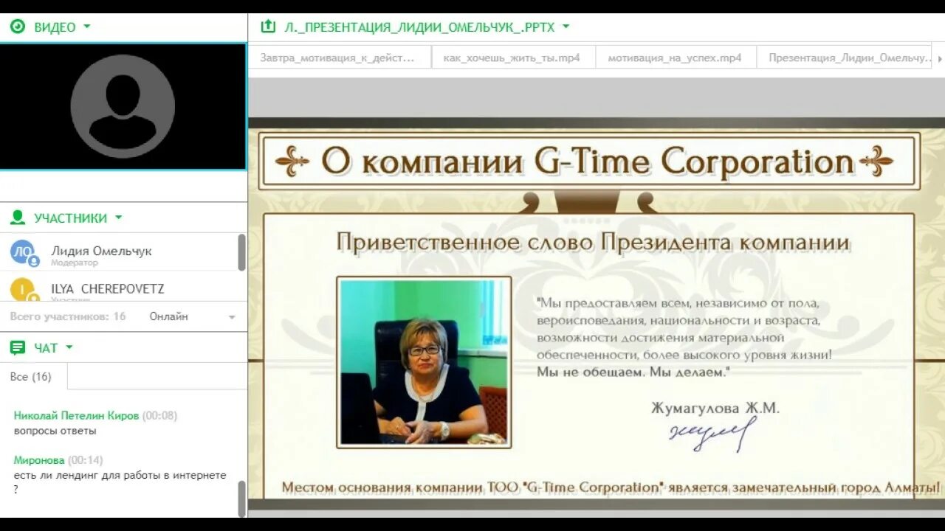Click sender name Николай Петелин Киров
Image resolution: width=945 pixels, height=531 pixels.
pos(76,415)
